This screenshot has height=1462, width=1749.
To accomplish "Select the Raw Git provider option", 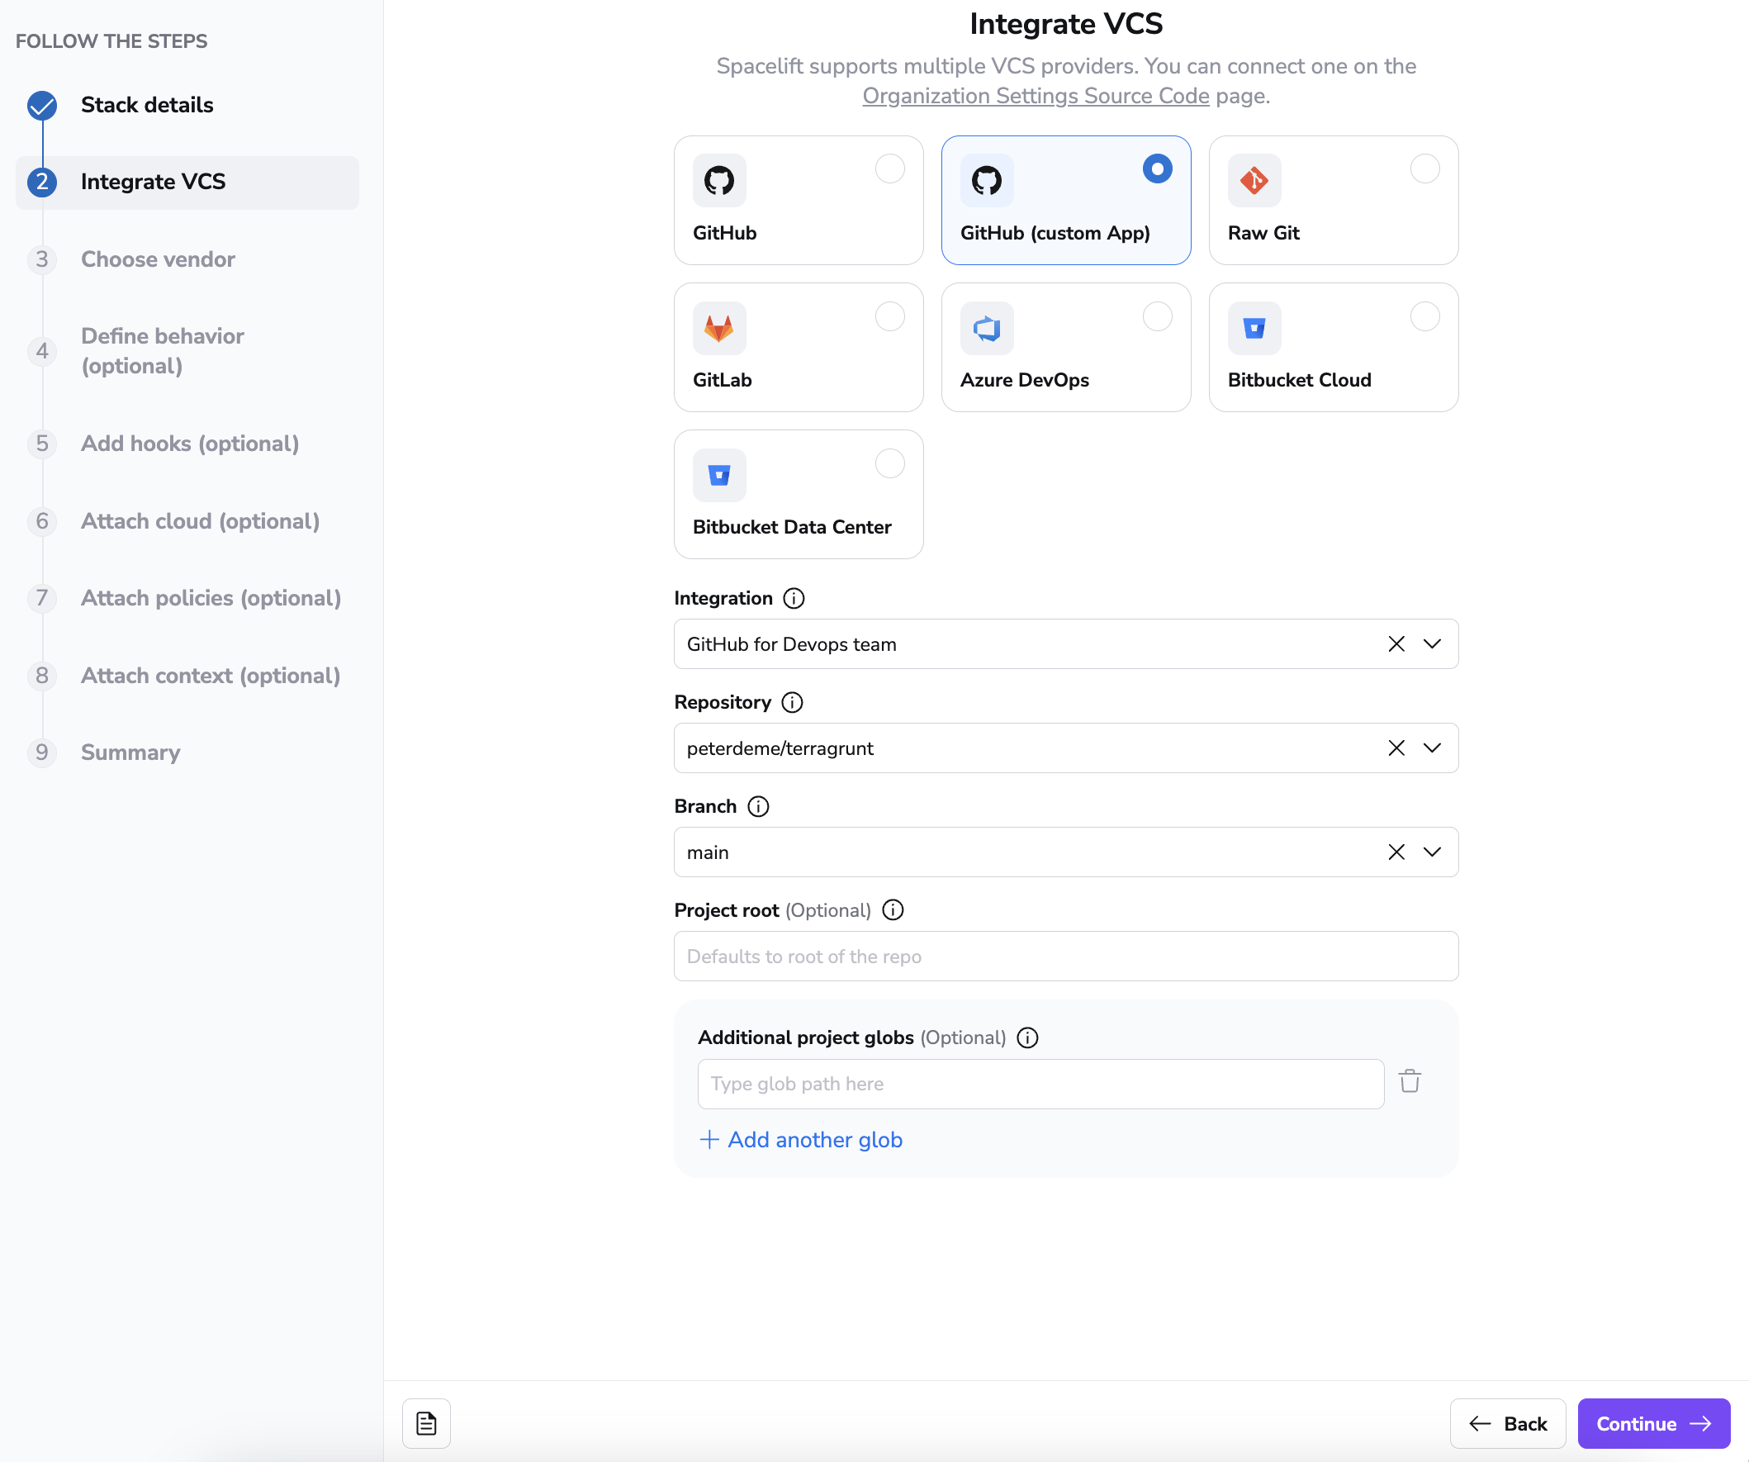I will 1424,169.
